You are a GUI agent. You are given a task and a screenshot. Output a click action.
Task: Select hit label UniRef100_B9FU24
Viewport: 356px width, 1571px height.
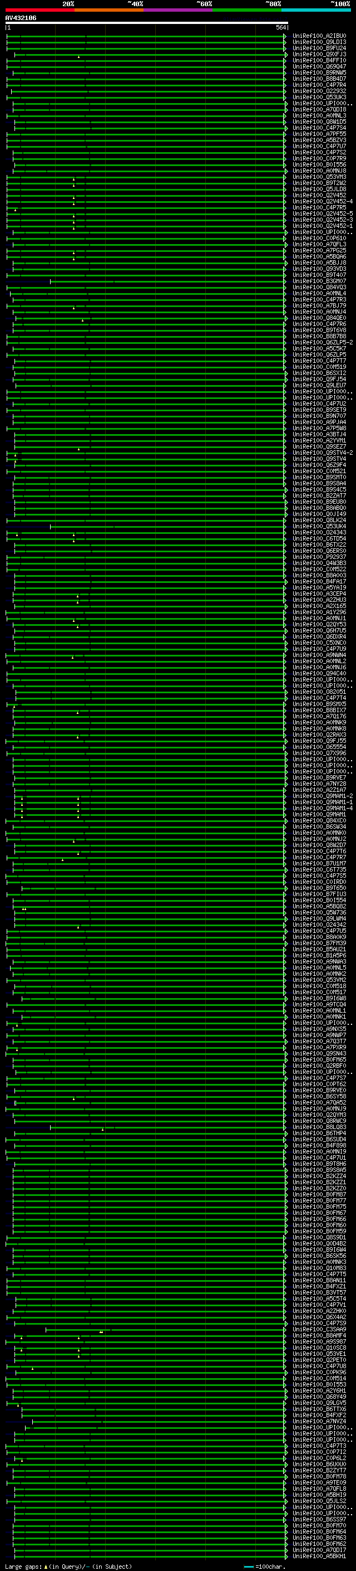click(319, 48)
